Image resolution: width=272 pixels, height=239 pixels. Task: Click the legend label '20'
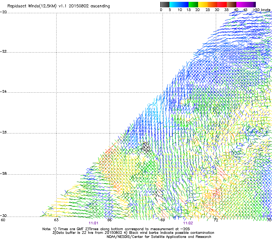tap(197, 10)
